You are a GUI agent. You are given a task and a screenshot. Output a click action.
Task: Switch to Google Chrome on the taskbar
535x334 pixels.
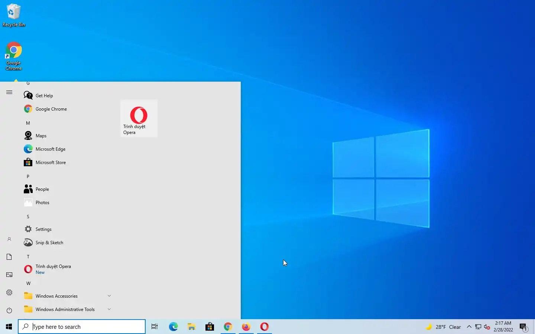coord(228,327)
